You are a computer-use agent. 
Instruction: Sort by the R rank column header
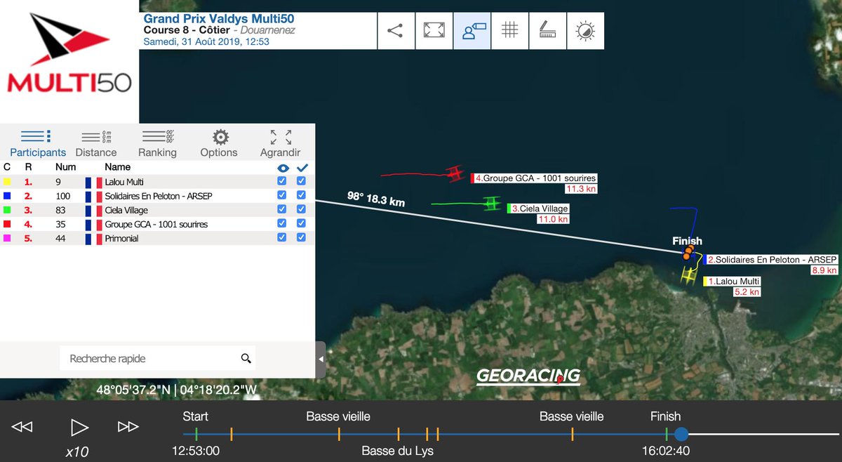[28, 167]
